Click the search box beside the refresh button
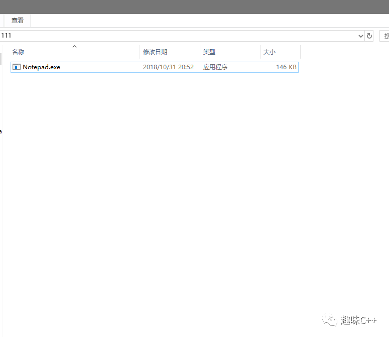Viewport: 389px width, 337px height. (384, 36)
